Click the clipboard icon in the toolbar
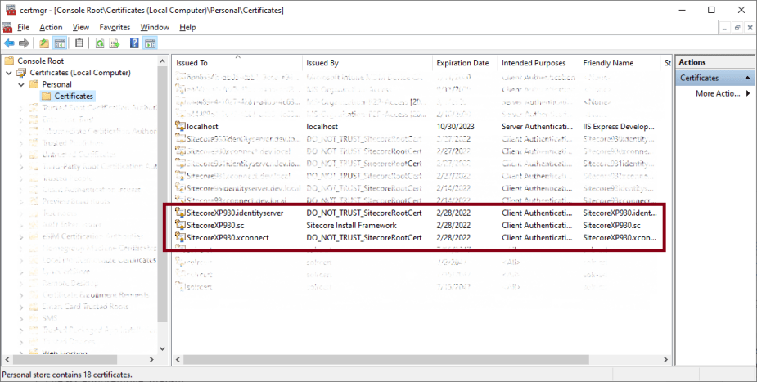Viewport: 757px width, 382px height. (x=79, y=43)
